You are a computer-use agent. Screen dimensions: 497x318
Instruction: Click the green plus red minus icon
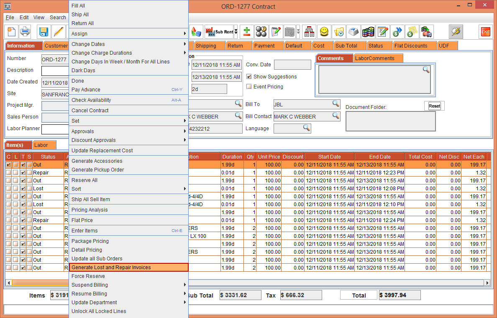pos(247,32)
